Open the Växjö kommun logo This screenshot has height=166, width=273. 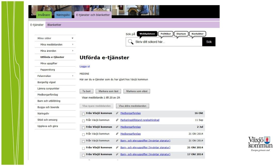pos(260,144)
